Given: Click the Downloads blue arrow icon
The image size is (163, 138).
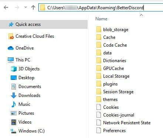Looking at the screenshot, I should point(14,95).
